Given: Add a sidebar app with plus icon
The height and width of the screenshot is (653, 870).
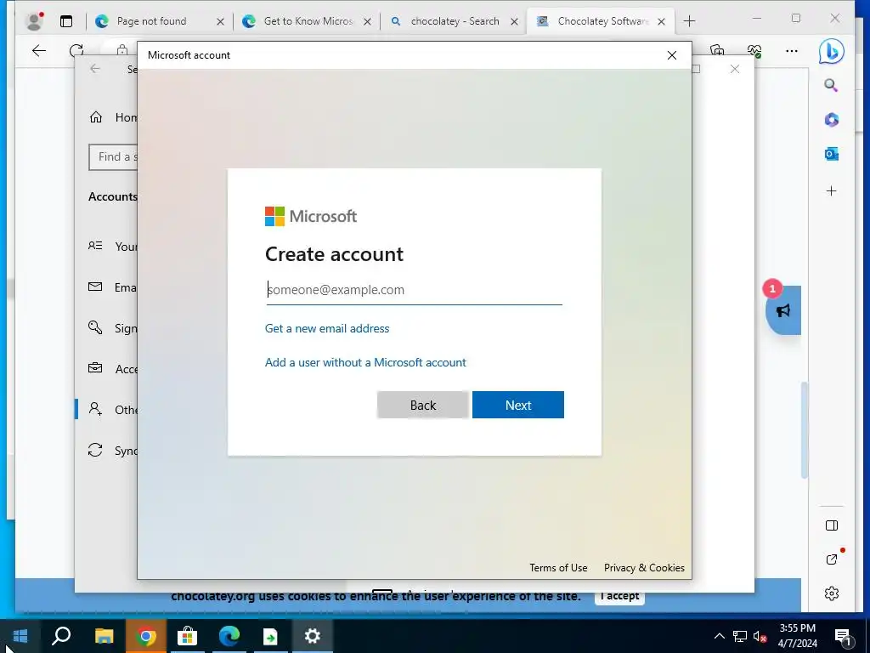Looking at the screenshot, I should click(831, 191).
